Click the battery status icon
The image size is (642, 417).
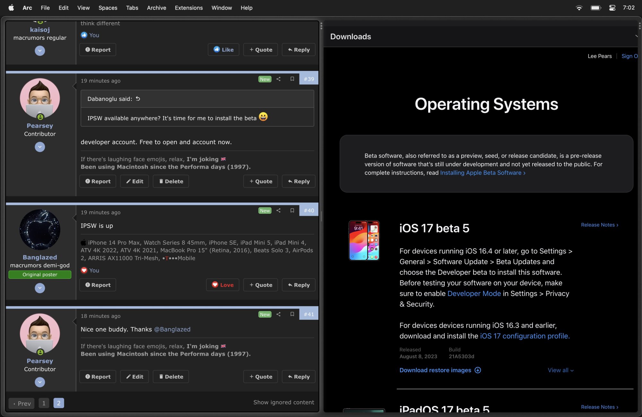point(596,8)
